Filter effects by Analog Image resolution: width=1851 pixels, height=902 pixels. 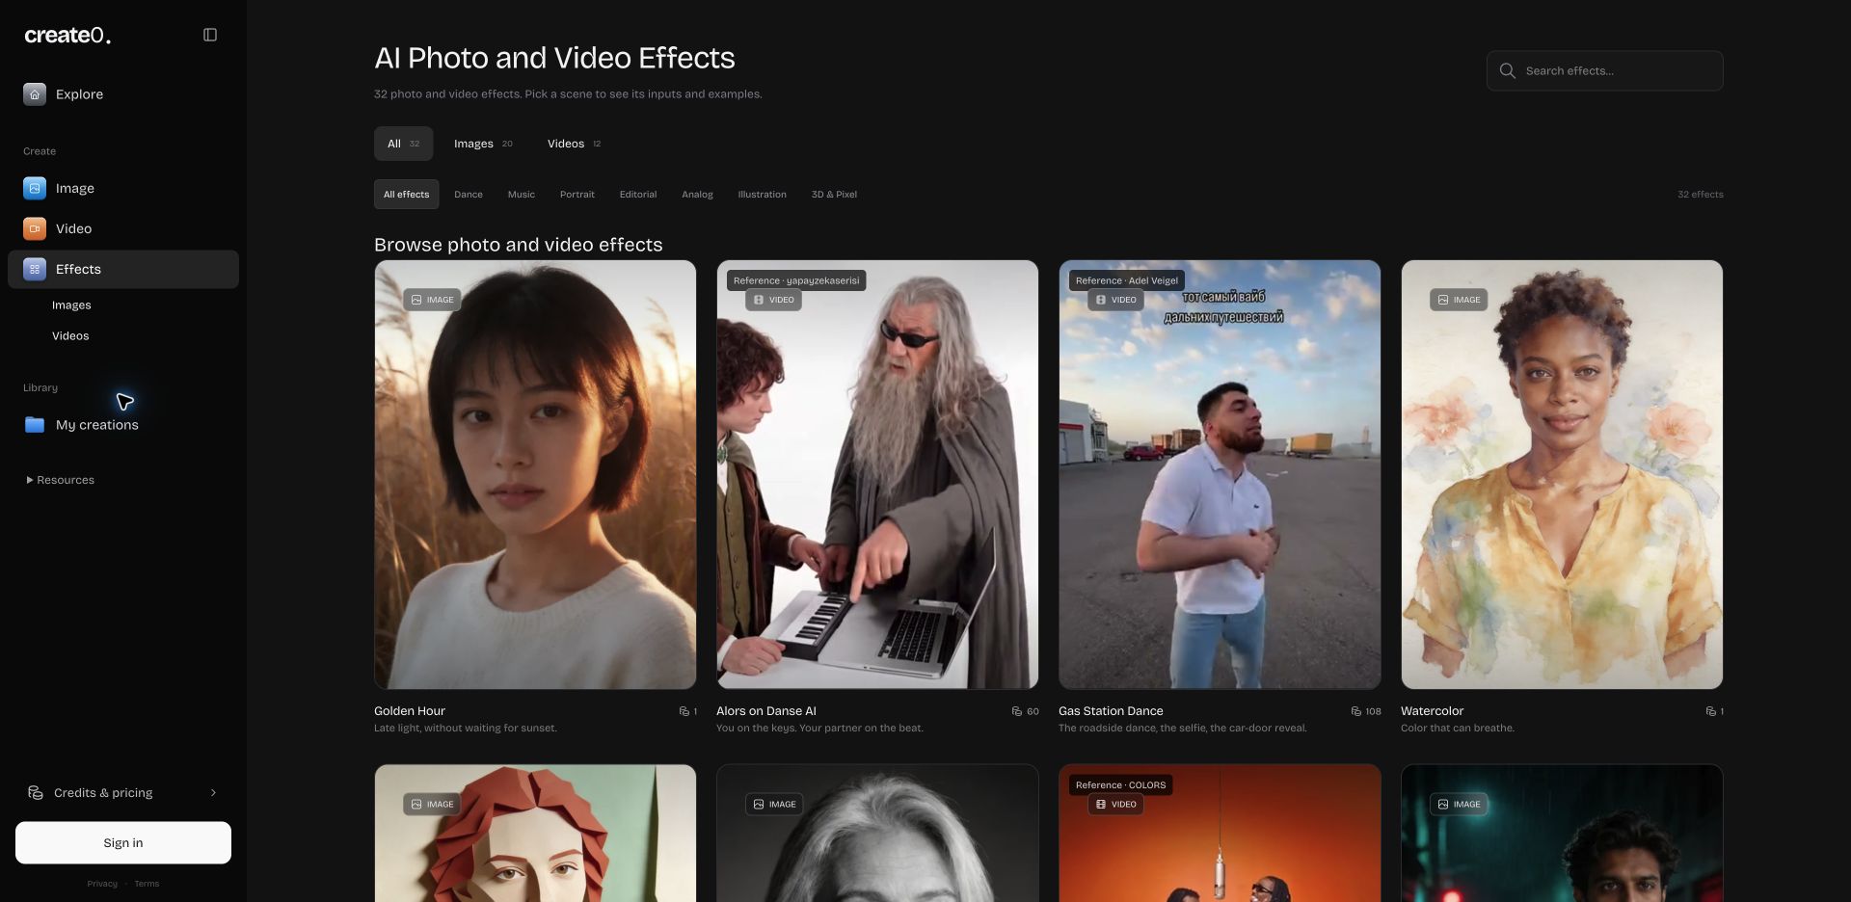point(697,195)
